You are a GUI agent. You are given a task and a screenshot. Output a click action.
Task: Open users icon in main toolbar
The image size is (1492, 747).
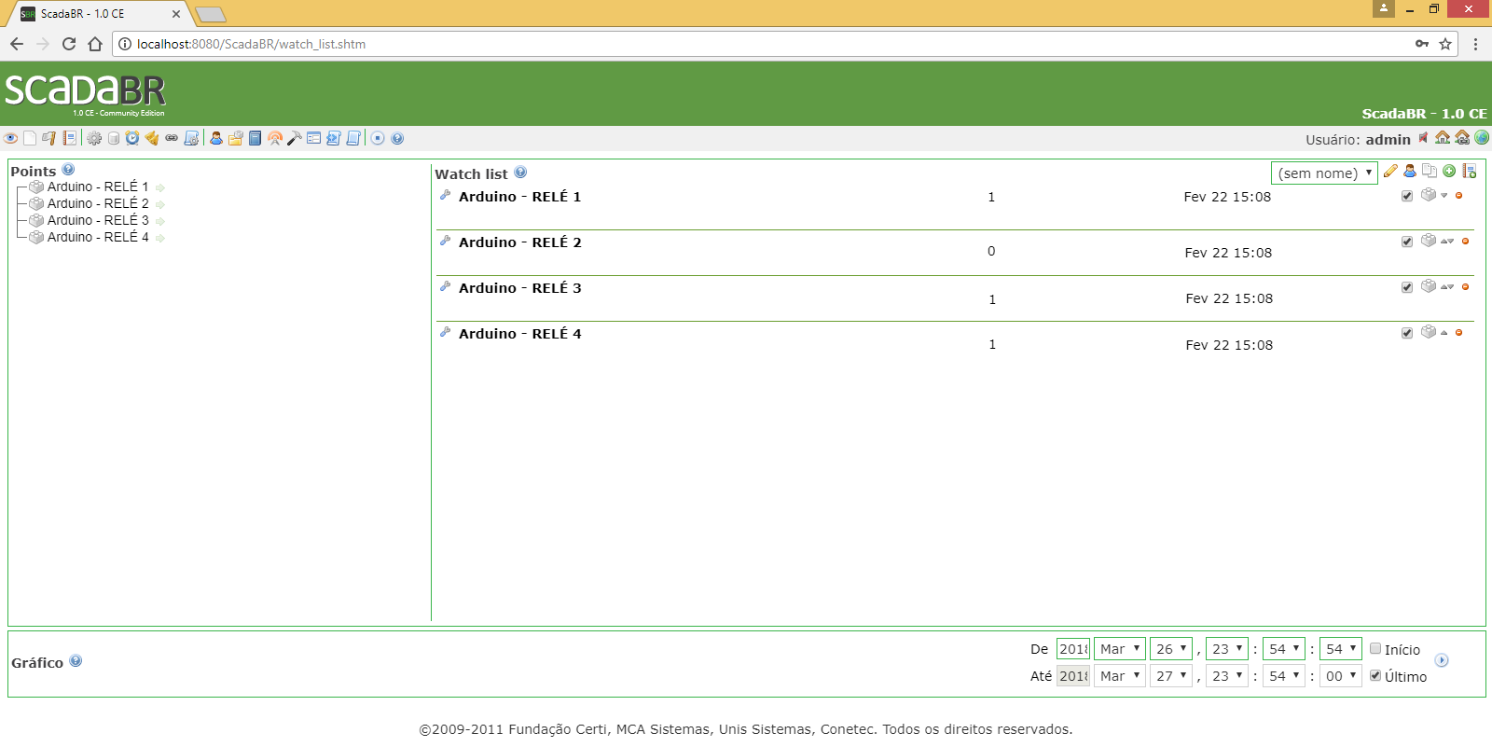click(216, 138)
